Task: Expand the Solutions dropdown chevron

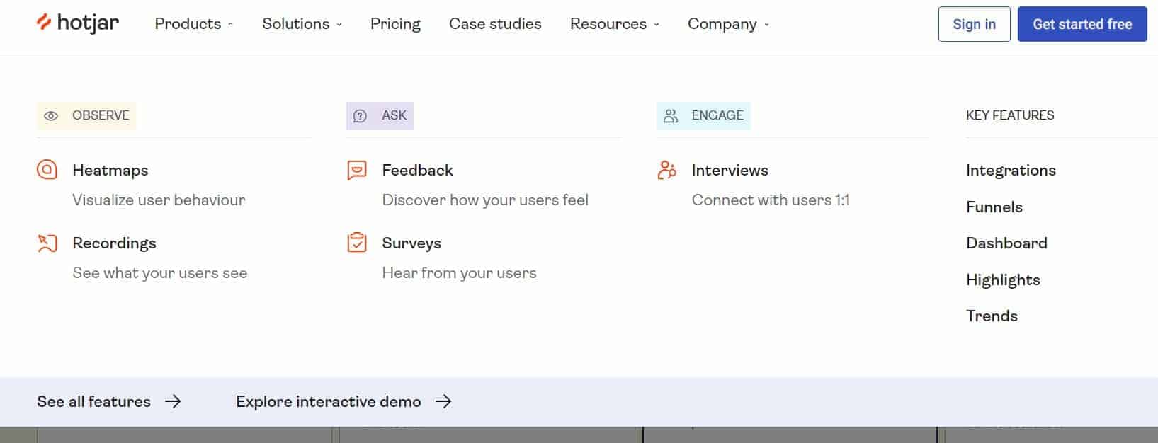Action: pos(339,25)
